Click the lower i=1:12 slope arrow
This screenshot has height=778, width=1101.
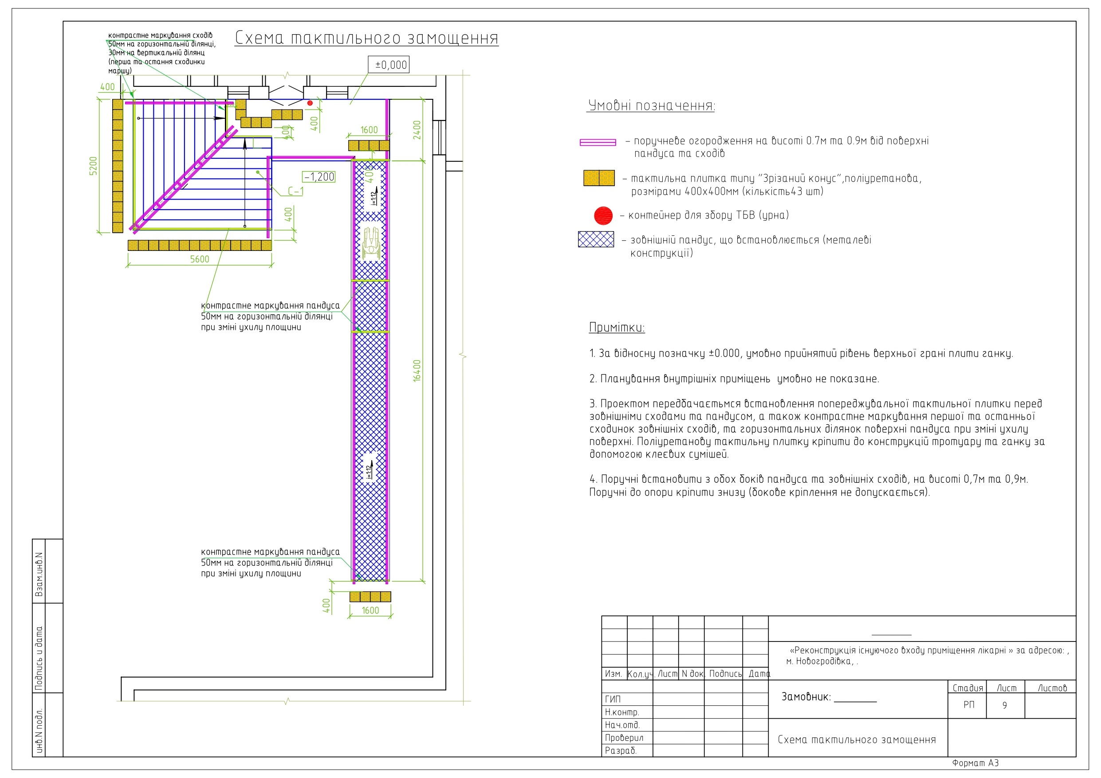[370, 470]
